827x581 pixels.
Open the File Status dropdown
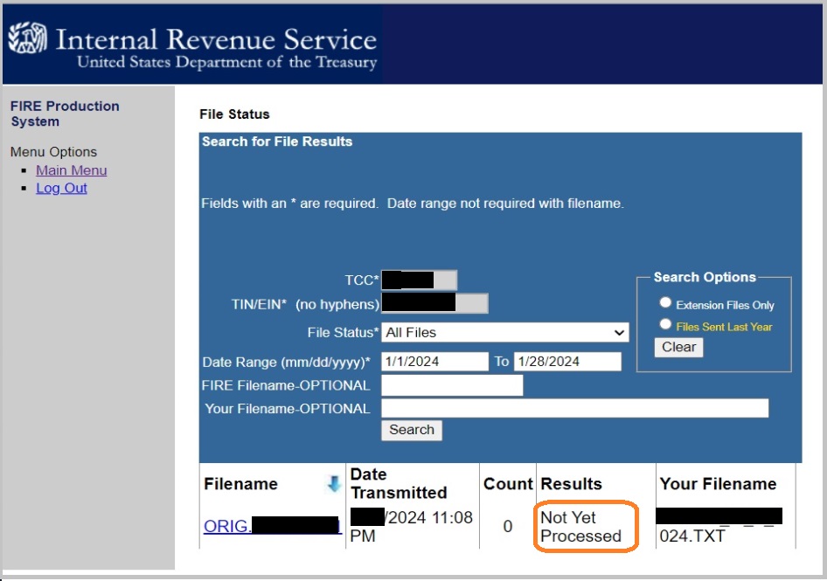[x=505, y=333]
